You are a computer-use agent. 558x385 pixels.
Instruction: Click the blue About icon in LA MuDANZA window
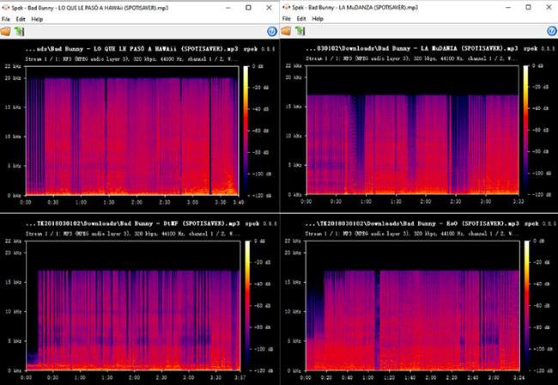[552, 31]
